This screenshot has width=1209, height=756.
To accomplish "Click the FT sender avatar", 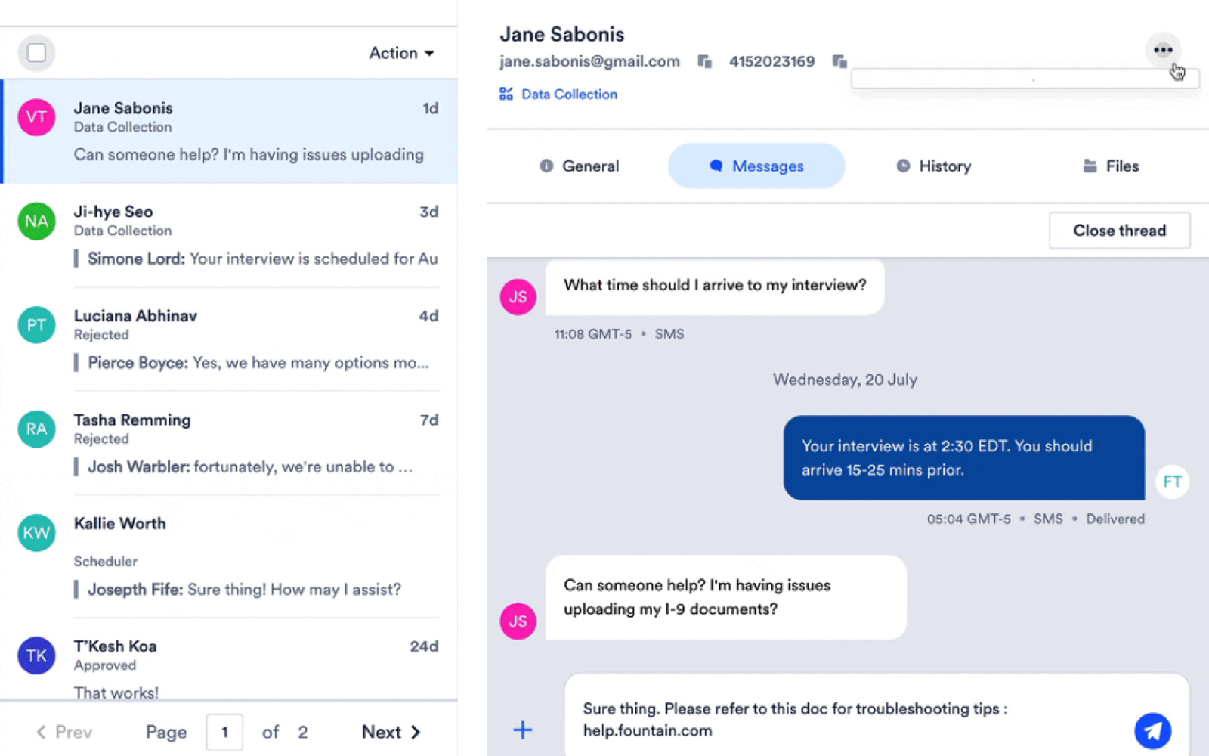I will click(1172, 482).
